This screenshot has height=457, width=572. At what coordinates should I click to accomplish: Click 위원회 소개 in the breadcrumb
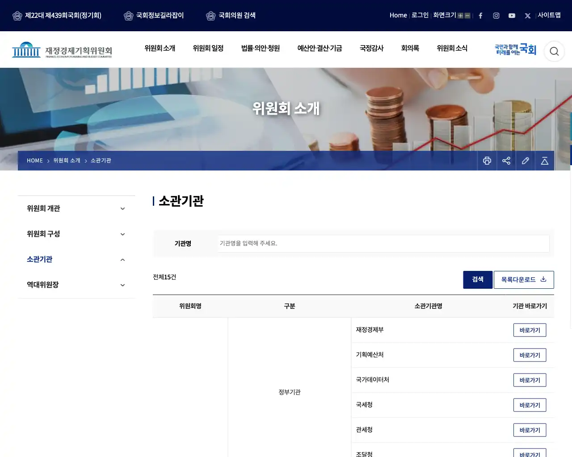(67, 161)
